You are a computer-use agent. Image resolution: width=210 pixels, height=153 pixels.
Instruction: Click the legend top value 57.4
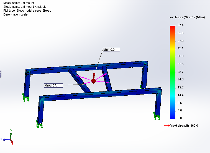(x=181, y=25)
